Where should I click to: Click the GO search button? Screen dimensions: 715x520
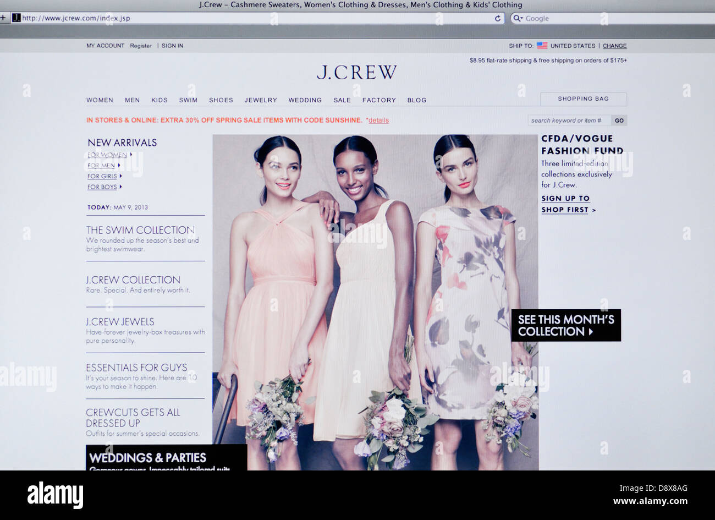pyautogui.click(x=619, y=121)
